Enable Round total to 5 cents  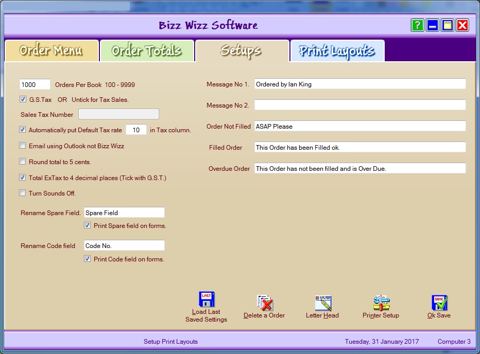point(22,161)
